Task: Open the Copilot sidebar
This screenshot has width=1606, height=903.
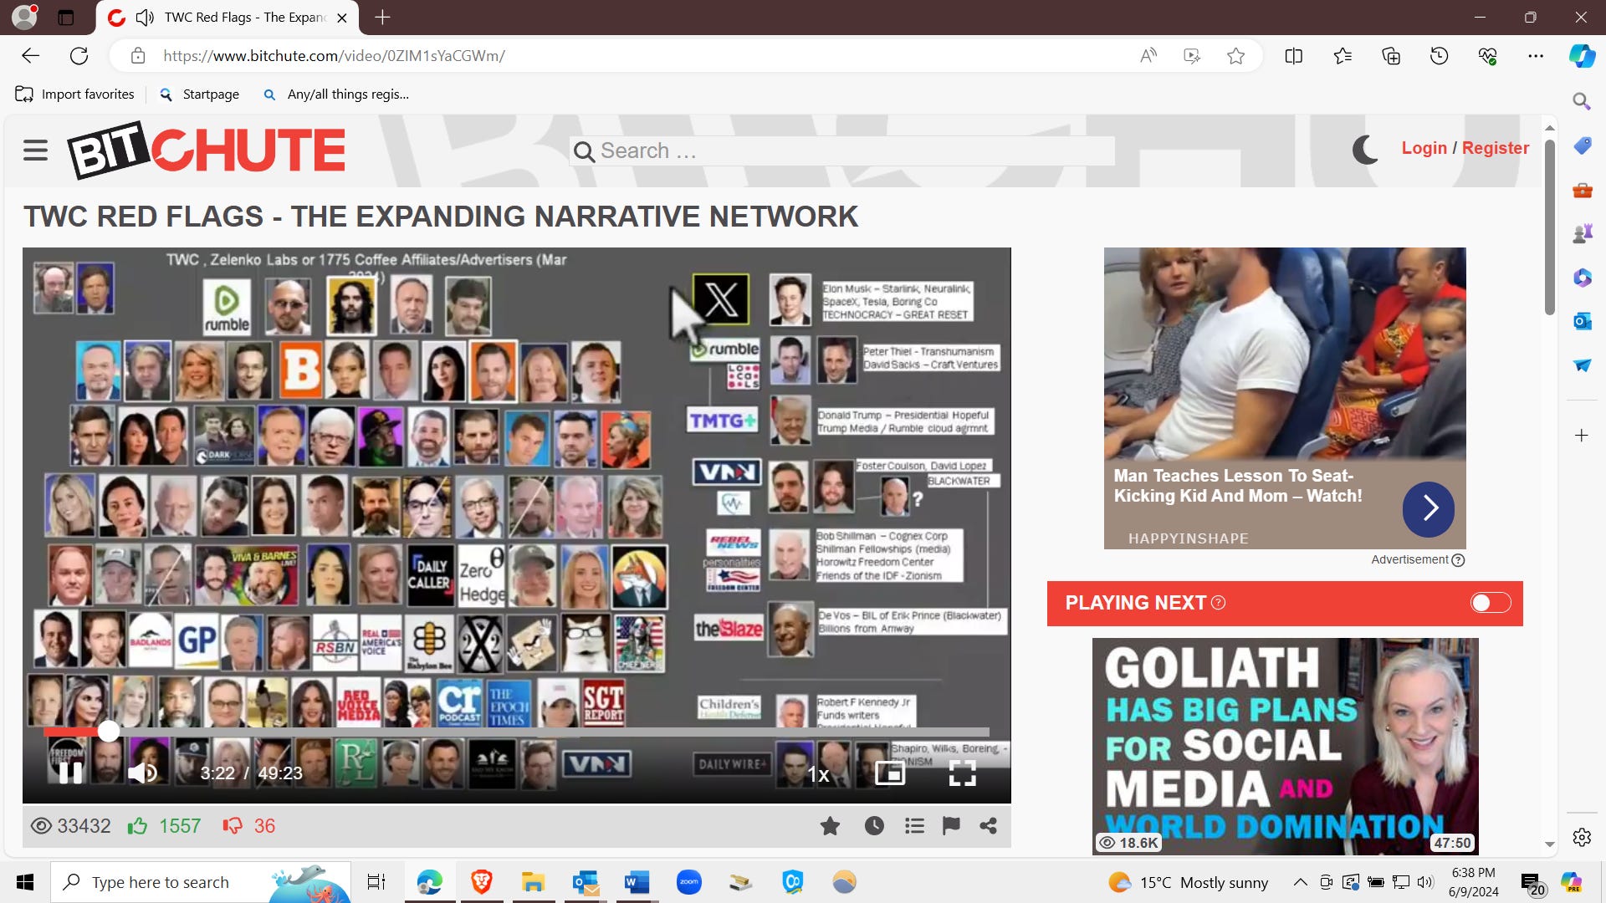Action: click(x=1582, y=56)
